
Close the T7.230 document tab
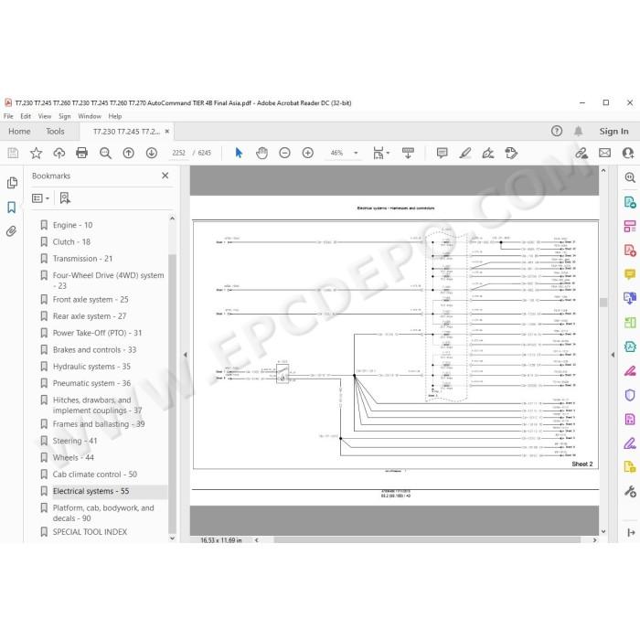tap(167, 132)
